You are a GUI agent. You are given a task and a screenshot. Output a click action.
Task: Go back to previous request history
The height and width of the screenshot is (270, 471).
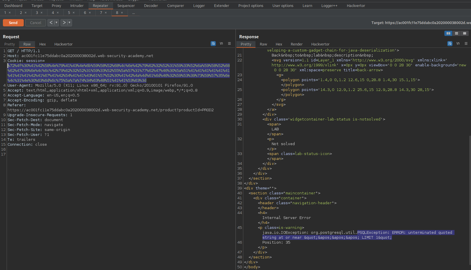tap(51, 23)
